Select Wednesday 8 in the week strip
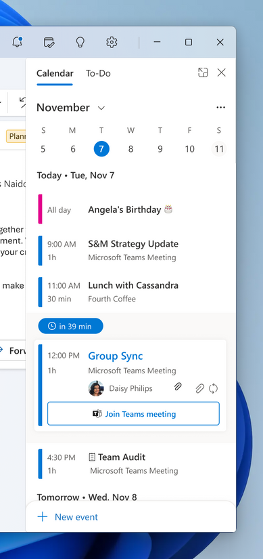 (130, 149)
